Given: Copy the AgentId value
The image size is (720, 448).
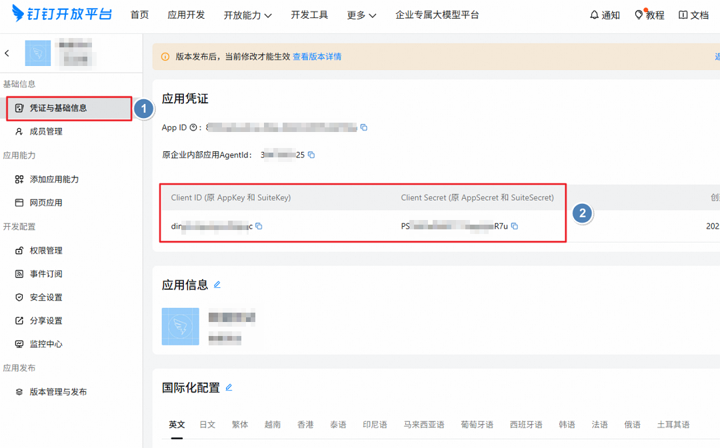Looking at the screenshot, I should pos(311,155).
